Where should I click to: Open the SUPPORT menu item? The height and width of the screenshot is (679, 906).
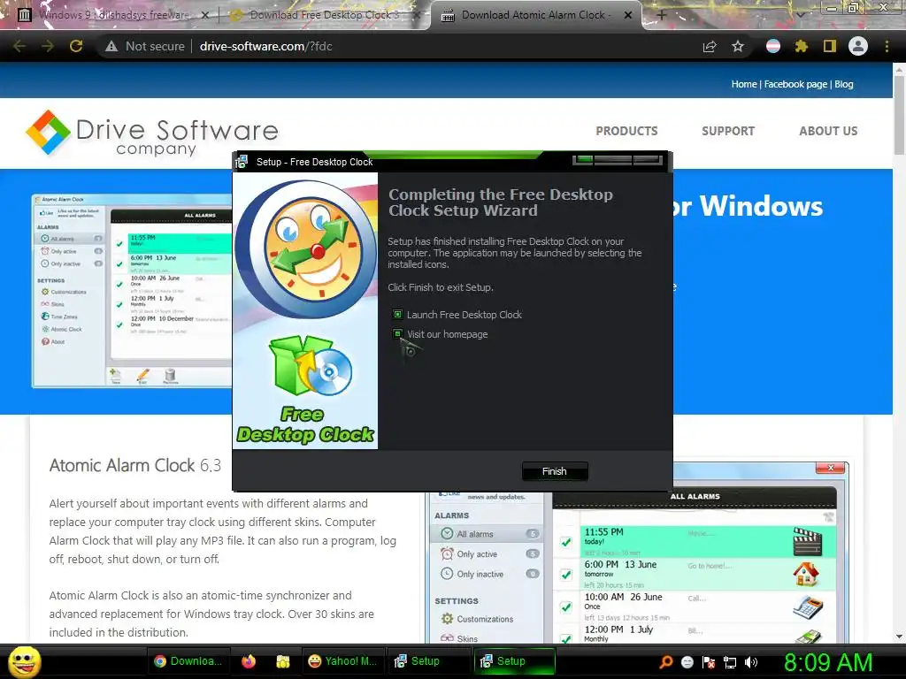tap(728, 131)
